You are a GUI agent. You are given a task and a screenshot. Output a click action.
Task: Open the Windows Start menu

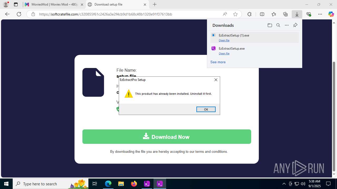tap(6, 184)
